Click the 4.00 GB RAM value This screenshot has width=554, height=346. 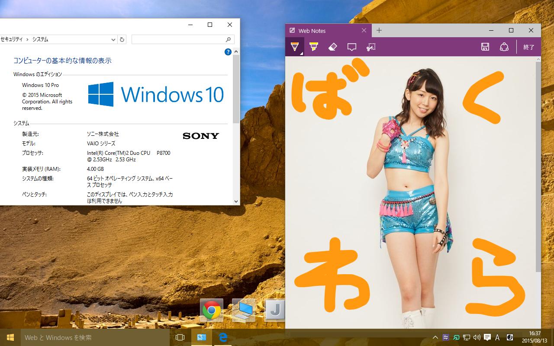click(95, 169)
